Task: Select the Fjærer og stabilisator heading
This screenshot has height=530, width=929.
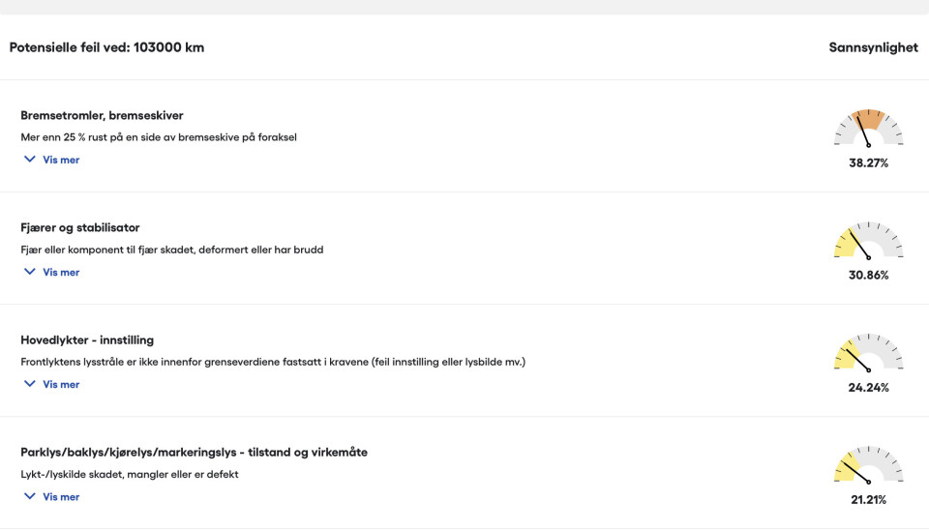Action: [x=80, y=227]
